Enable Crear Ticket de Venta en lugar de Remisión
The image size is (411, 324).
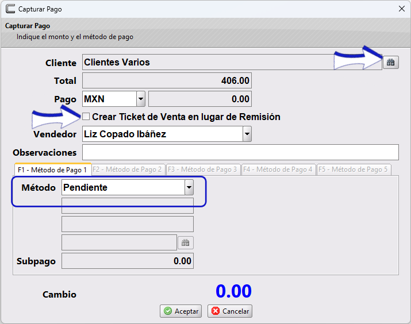click(x=86, y=116)
